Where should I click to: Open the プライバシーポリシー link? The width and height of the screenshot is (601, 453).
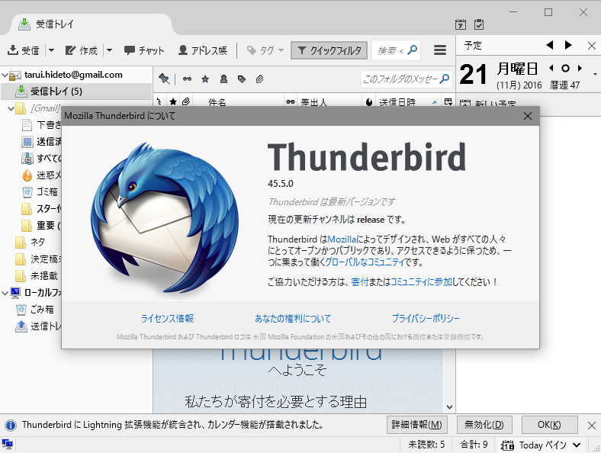click(426, 319)
